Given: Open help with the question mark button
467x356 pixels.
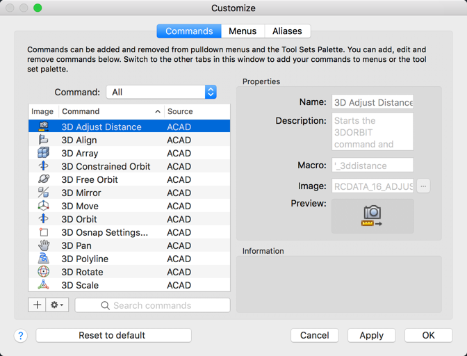Looking at the screenshot, I should (x=21, y=336).
